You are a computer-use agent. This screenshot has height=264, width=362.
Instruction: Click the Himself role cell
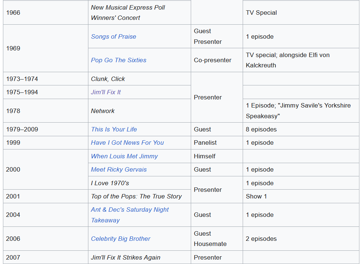[x=217, y=156]
